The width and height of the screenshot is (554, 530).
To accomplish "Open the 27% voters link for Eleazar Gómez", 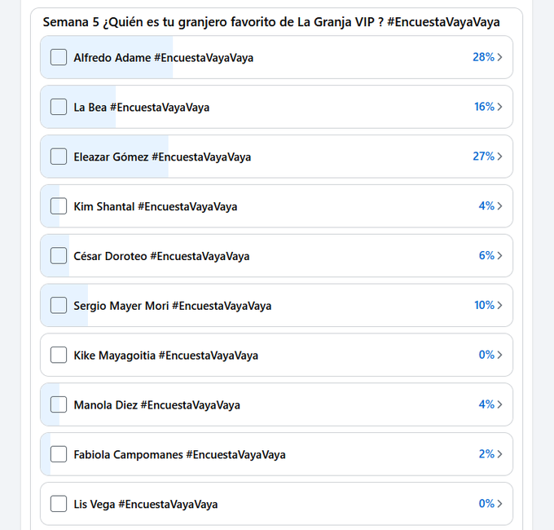I will tap(483, 157).
